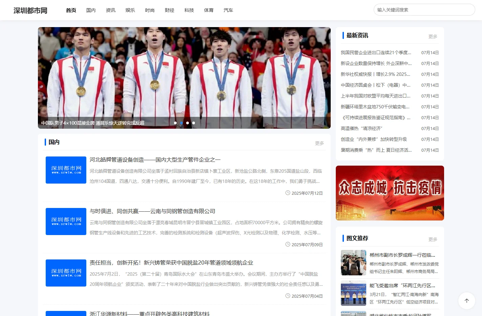Click 更多 in the 最新资讯 panel

[433, 36]
